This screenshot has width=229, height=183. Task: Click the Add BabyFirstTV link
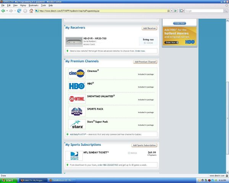78,135
